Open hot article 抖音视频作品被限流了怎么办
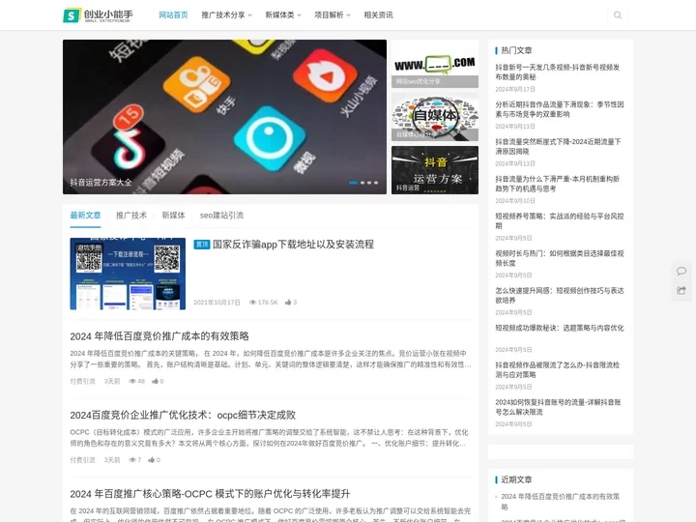Image resolution: width=696 pixels, height=522 pixels. click(x=558, y=369)
